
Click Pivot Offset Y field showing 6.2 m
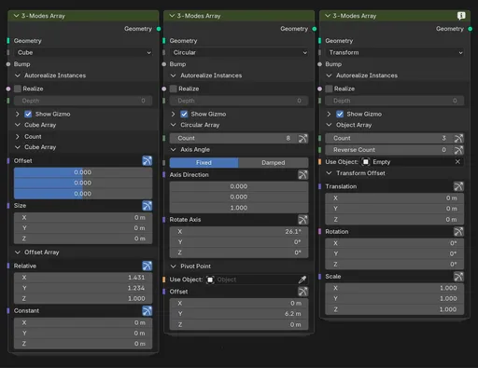239,314
